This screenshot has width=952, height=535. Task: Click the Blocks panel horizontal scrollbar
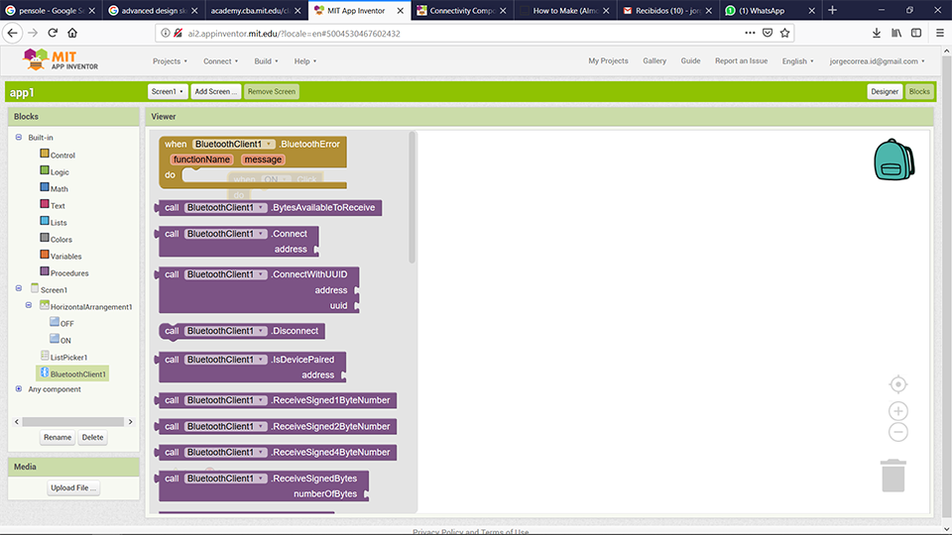72,422
